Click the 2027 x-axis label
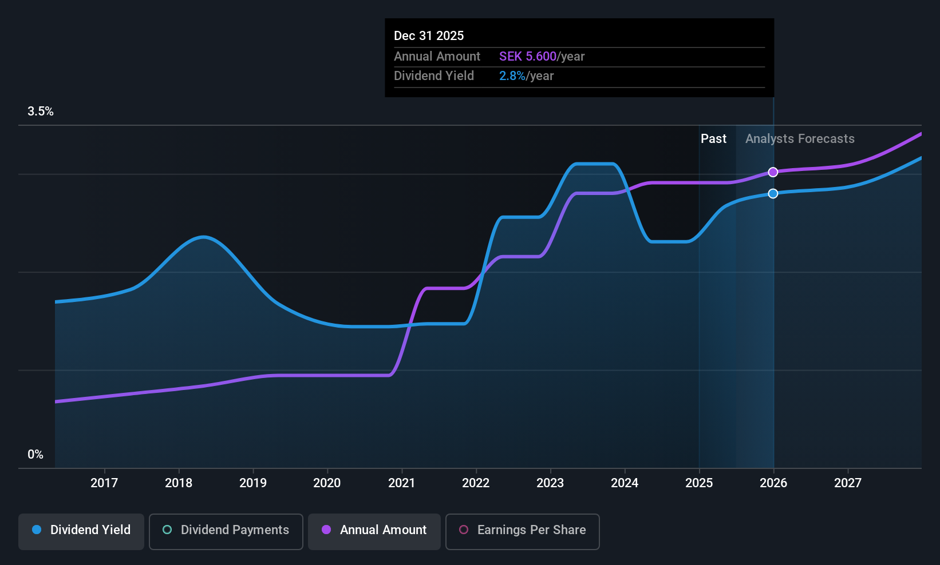Viewport: 940px width, 565px height. click(x=848, y=483)
